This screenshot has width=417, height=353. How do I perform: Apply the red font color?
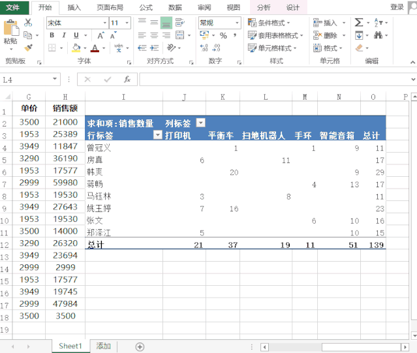[x=95, y=48]
